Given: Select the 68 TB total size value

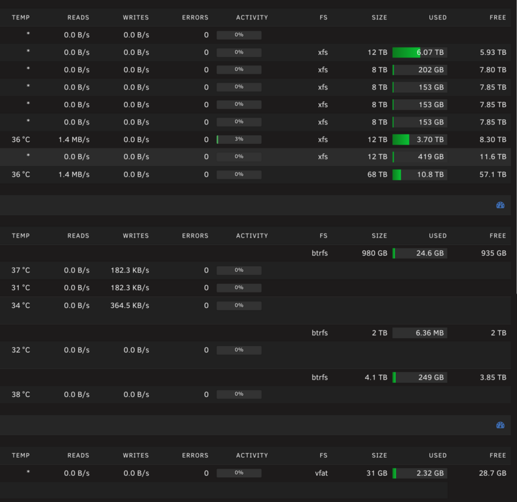Looking at the screenshot, I should point(378,175).
